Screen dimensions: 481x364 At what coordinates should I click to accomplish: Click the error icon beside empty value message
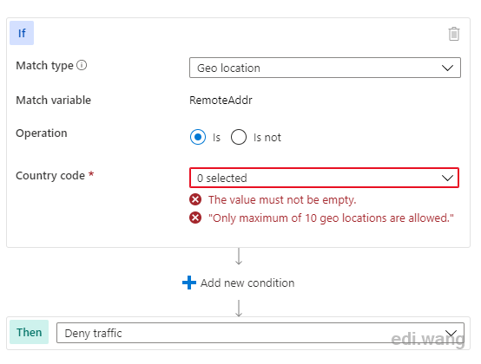(195, 199)
